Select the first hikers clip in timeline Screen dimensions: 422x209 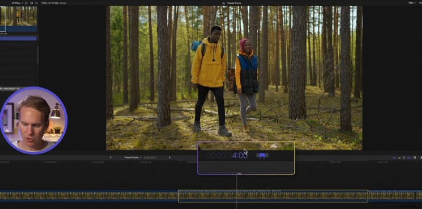pos(89,196)
